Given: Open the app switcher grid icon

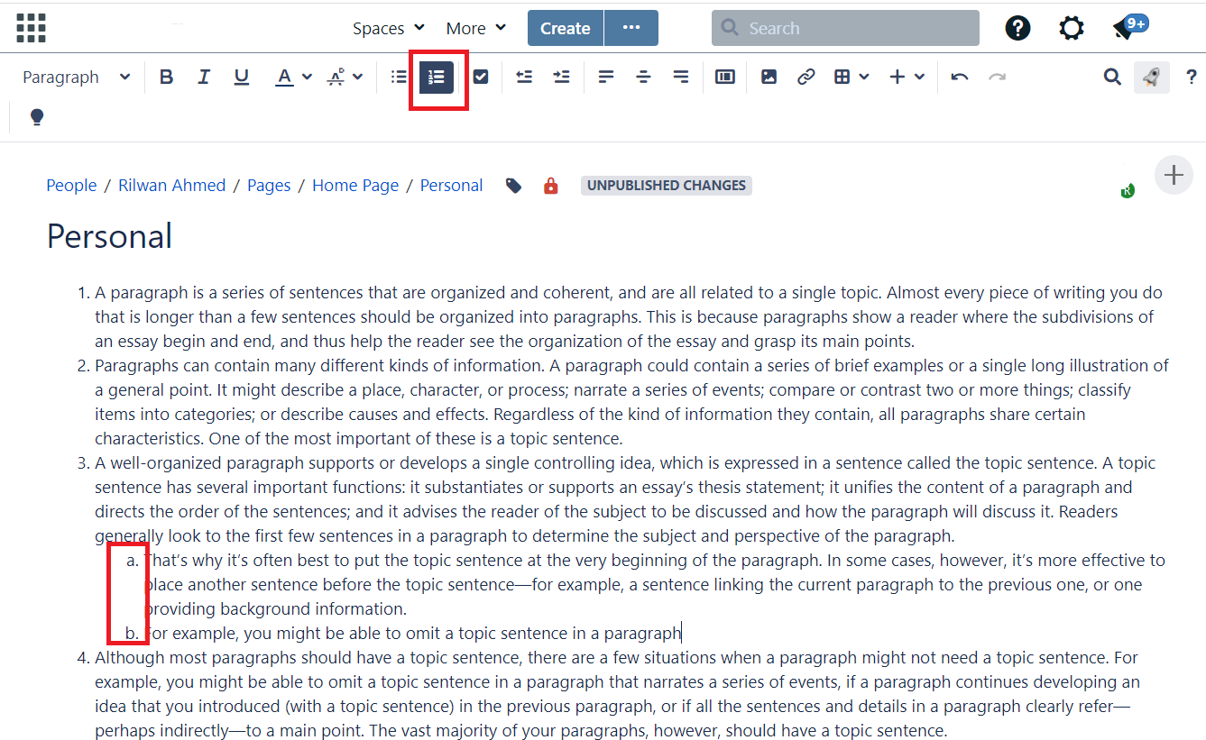Looking at the screenshot, I should pyautogui.click(x=31, y=28).
